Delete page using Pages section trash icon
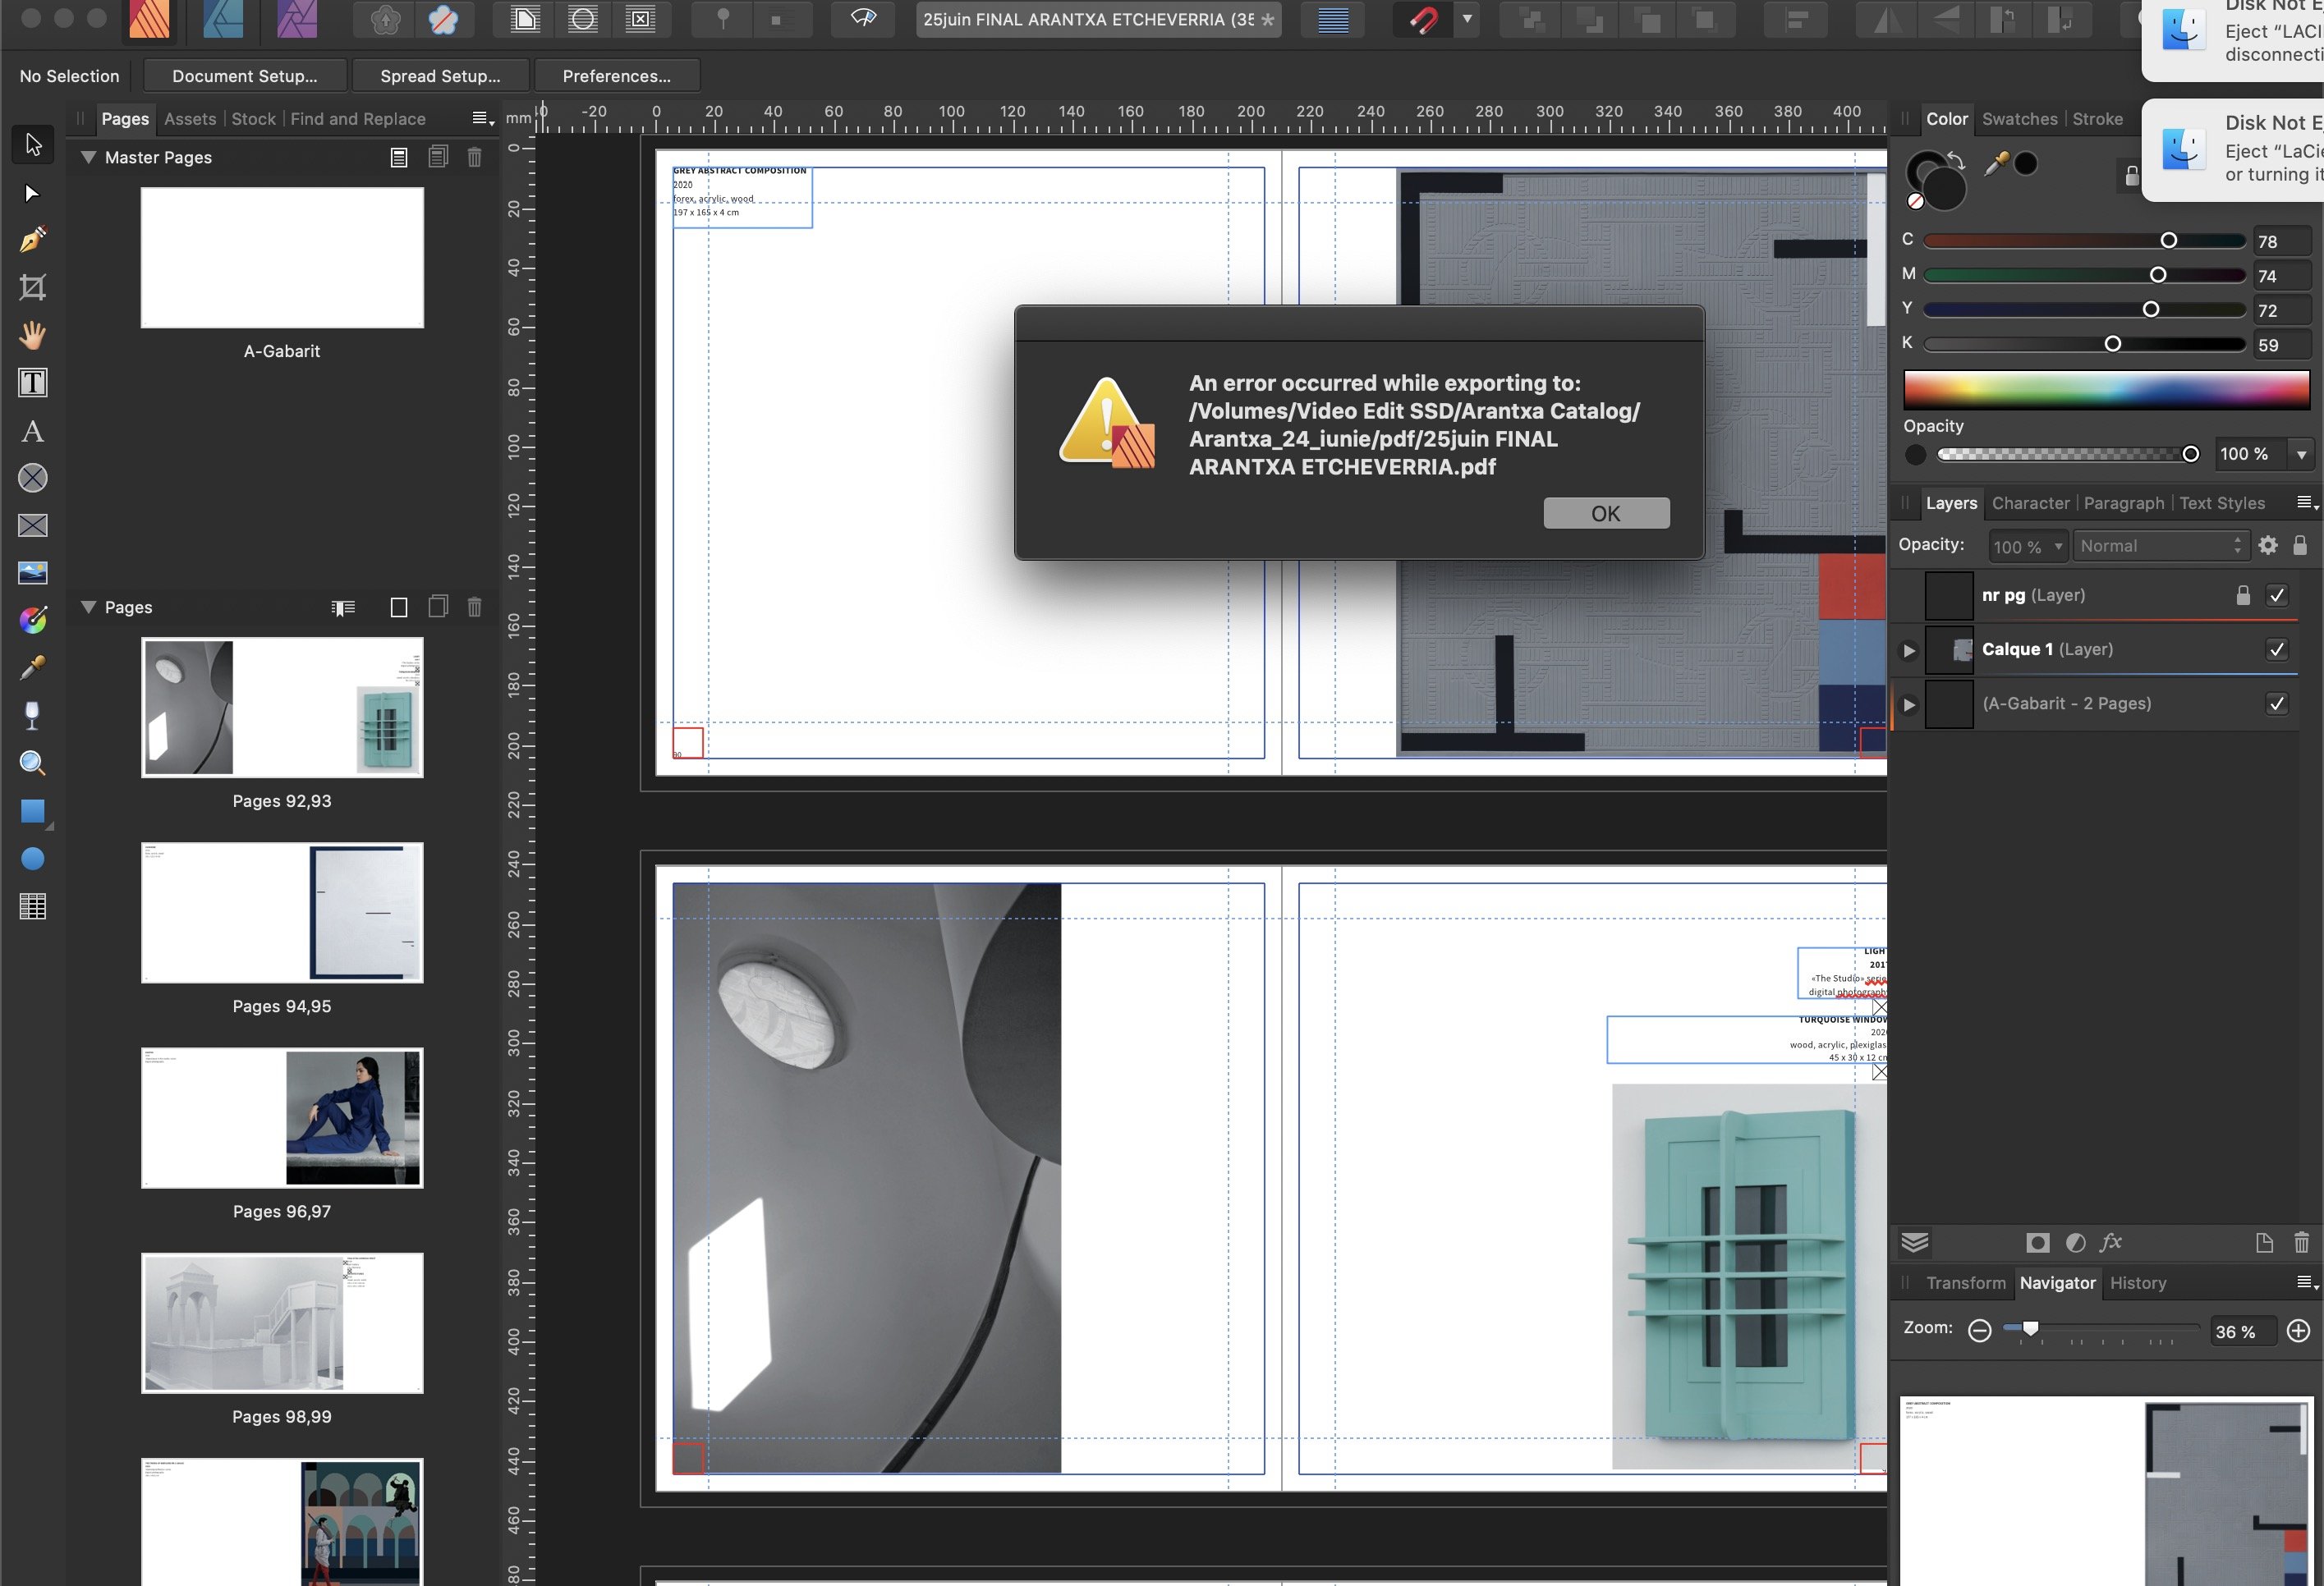The height and width of the screenshot is (1586, 2324). pyautogui.click(x=475, y=607)
